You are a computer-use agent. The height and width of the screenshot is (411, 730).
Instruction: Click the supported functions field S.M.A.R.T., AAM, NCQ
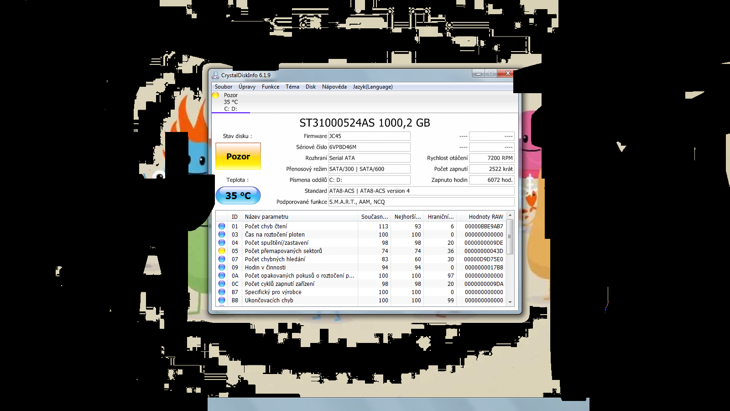[x=421, y=202]
